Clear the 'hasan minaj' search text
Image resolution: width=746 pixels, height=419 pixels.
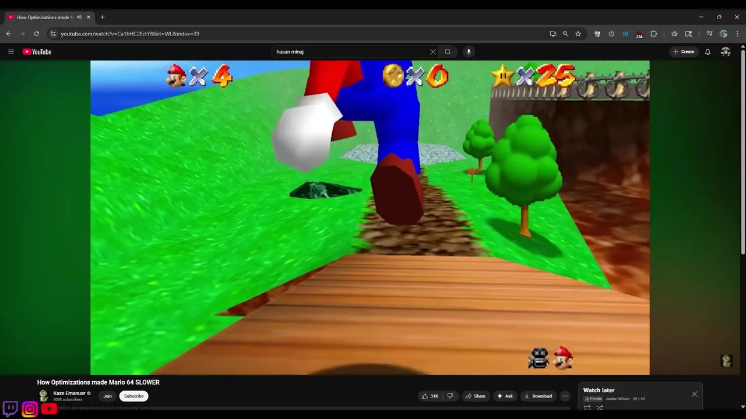433,52
